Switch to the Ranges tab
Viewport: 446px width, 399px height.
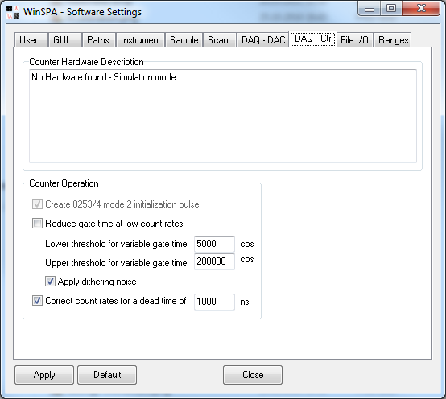pos(393,40)
